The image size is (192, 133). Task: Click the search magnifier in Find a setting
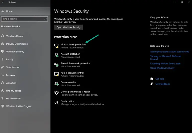[x=45, y=19]
